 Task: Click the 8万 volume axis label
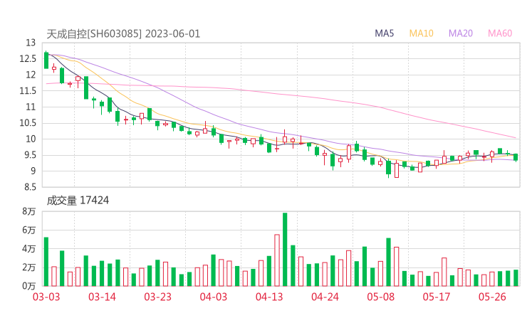(x=29, y=211)
